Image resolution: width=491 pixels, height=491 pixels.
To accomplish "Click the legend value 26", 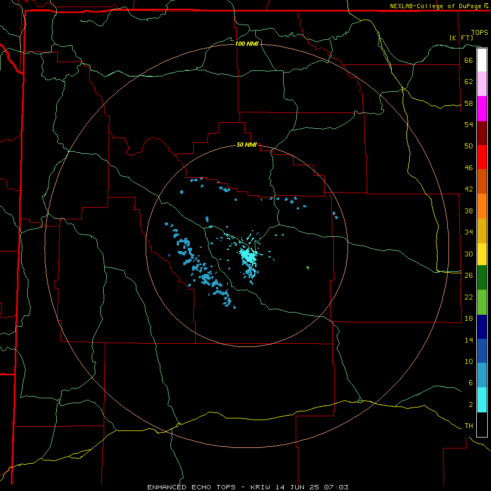I will click(x=469, y=276).
